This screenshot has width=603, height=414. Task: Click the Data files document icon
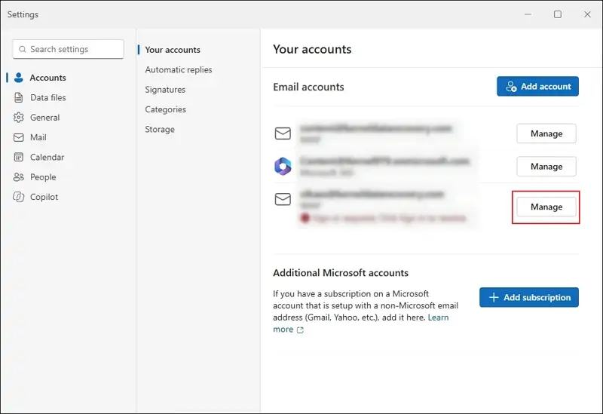(18, 97)
